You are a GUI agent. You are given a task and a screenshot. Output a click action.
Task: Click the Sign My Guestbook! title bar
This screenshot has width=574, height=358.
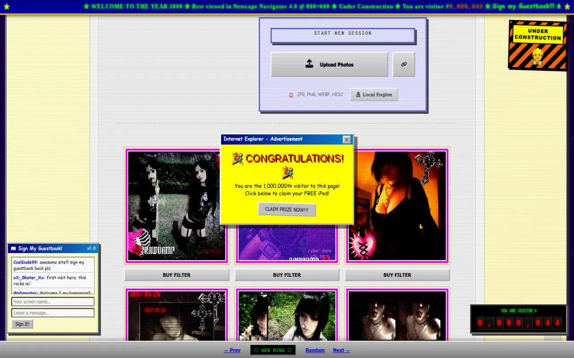click(x=53, y=248)
